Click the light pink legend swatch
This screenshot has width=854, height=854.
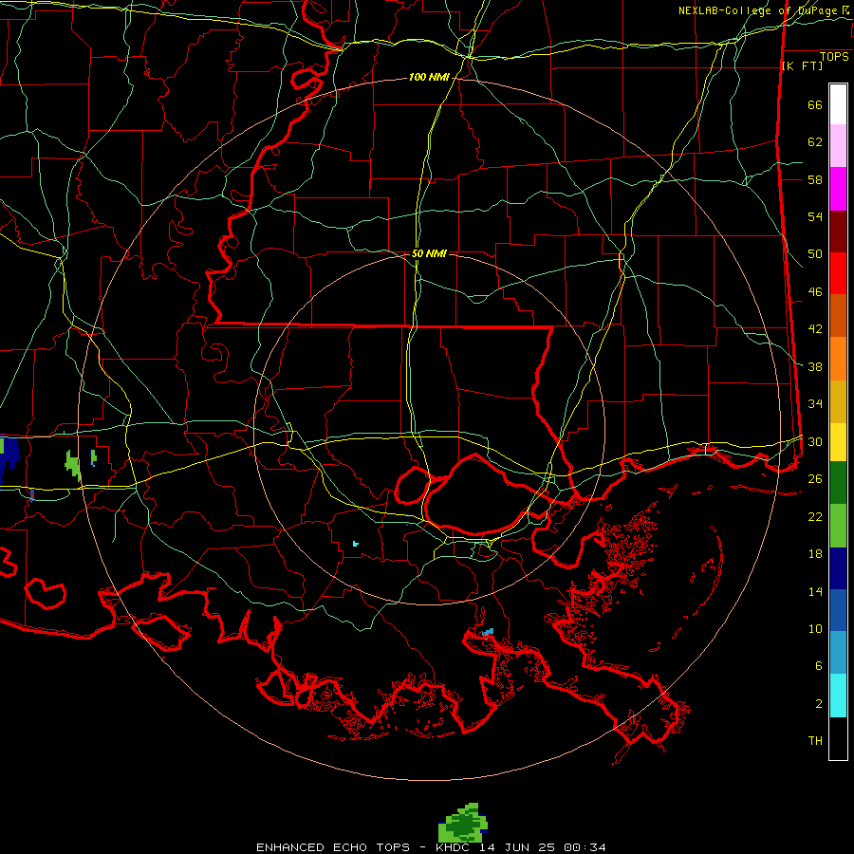coord(838,145)
